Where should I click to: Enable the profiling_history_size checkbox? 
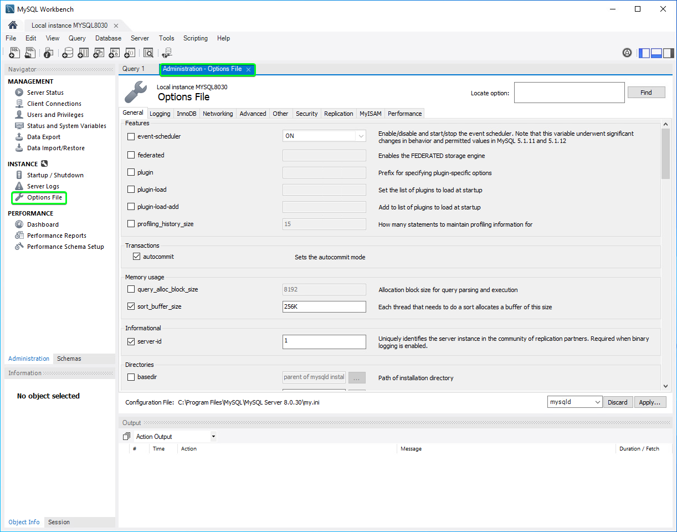[x=131, y=224]
